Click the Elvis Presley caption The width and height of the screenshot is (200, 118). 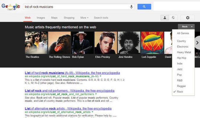(x=102, y=57)
